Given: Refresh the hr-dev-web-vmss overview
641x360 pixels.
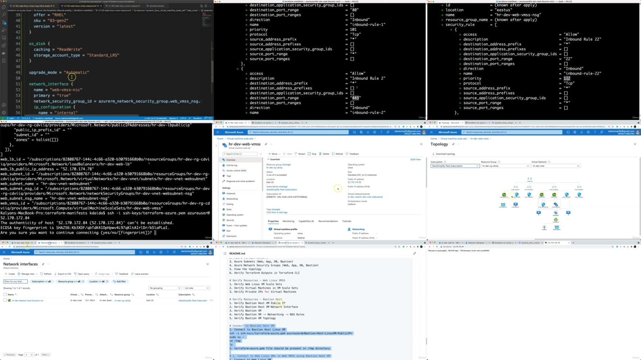Looking at the screenshot, I should point(337,154).
